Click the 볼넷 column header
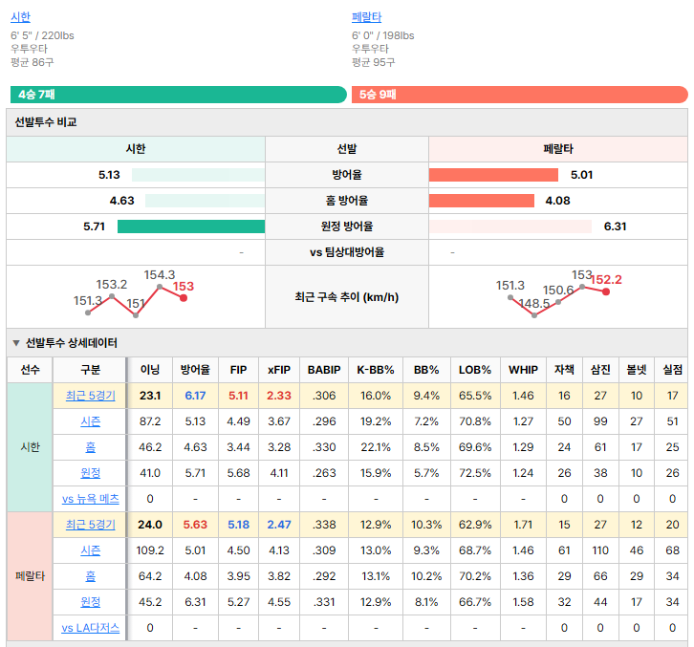Viewport: 694px width, 647px height. point(637,370)
